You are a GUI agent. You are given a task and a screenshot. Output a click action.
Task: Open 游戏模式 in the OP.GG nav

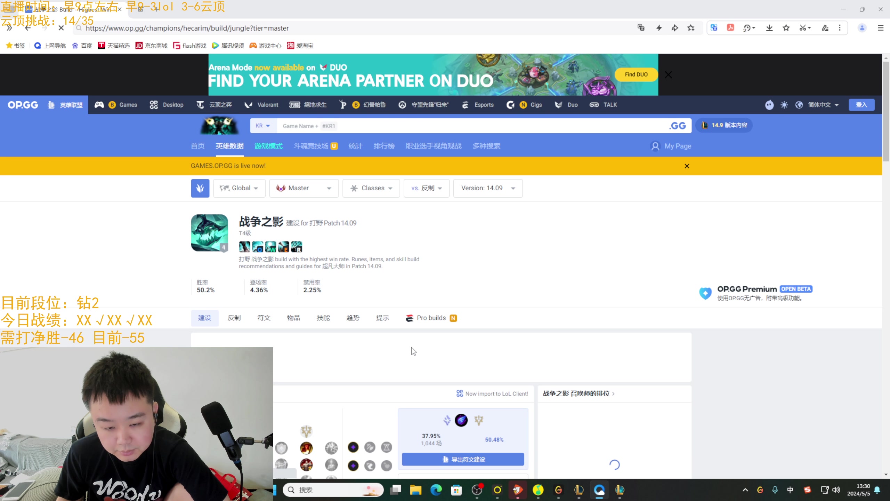268,146
